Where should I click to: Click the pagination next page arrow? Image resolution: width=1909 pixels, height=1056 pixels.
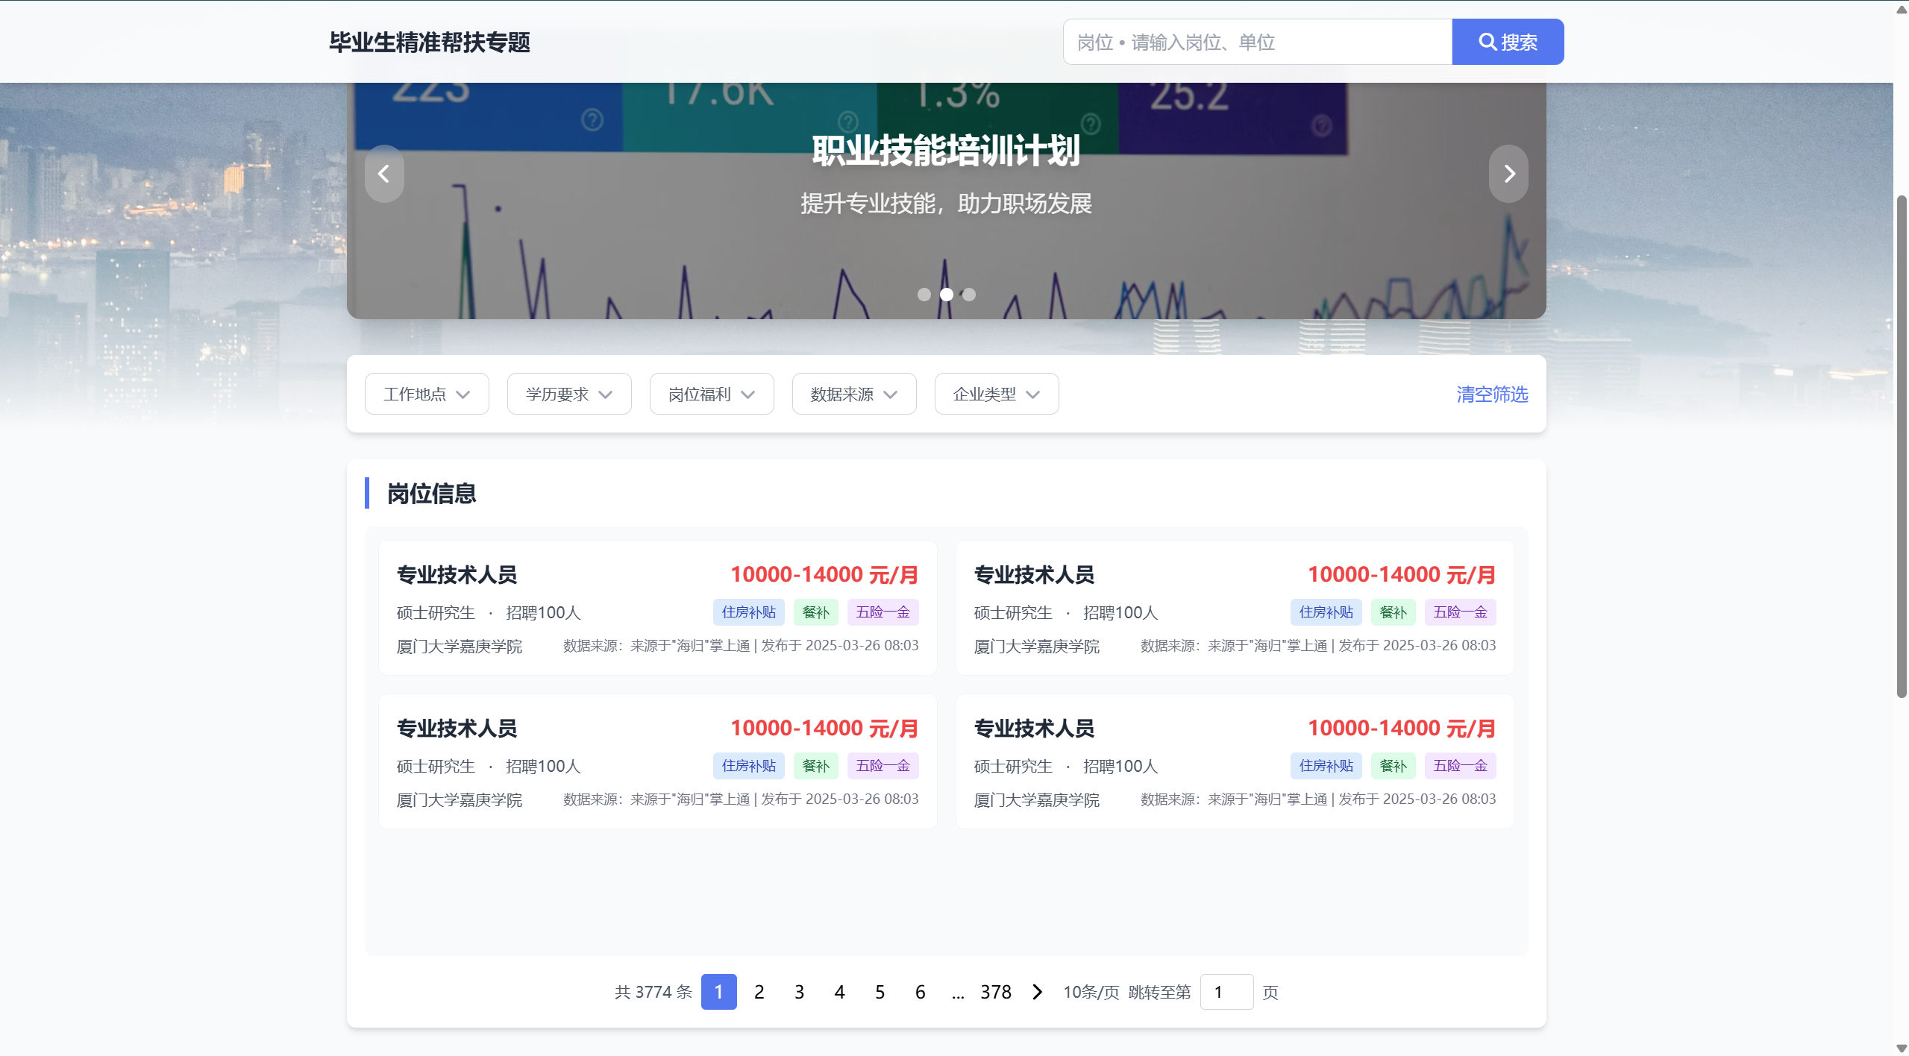point(1037,992)
